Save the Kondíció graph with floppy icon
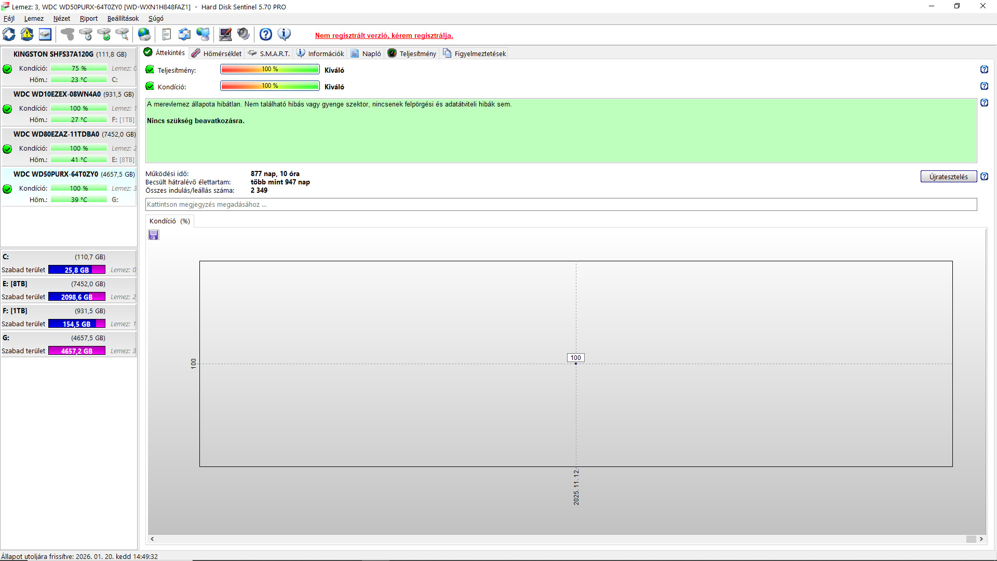The image size is (997, 561). tap(154, 235)
